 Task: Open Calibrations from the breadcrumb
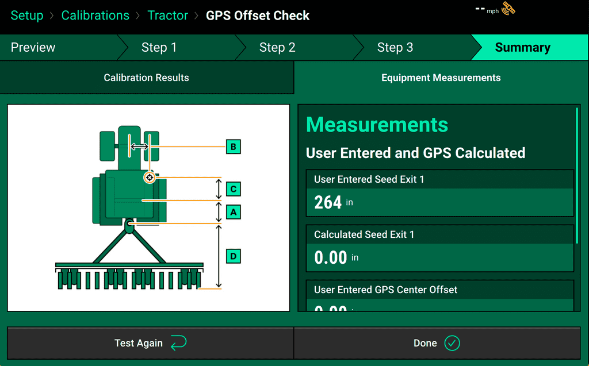[95, 16]
